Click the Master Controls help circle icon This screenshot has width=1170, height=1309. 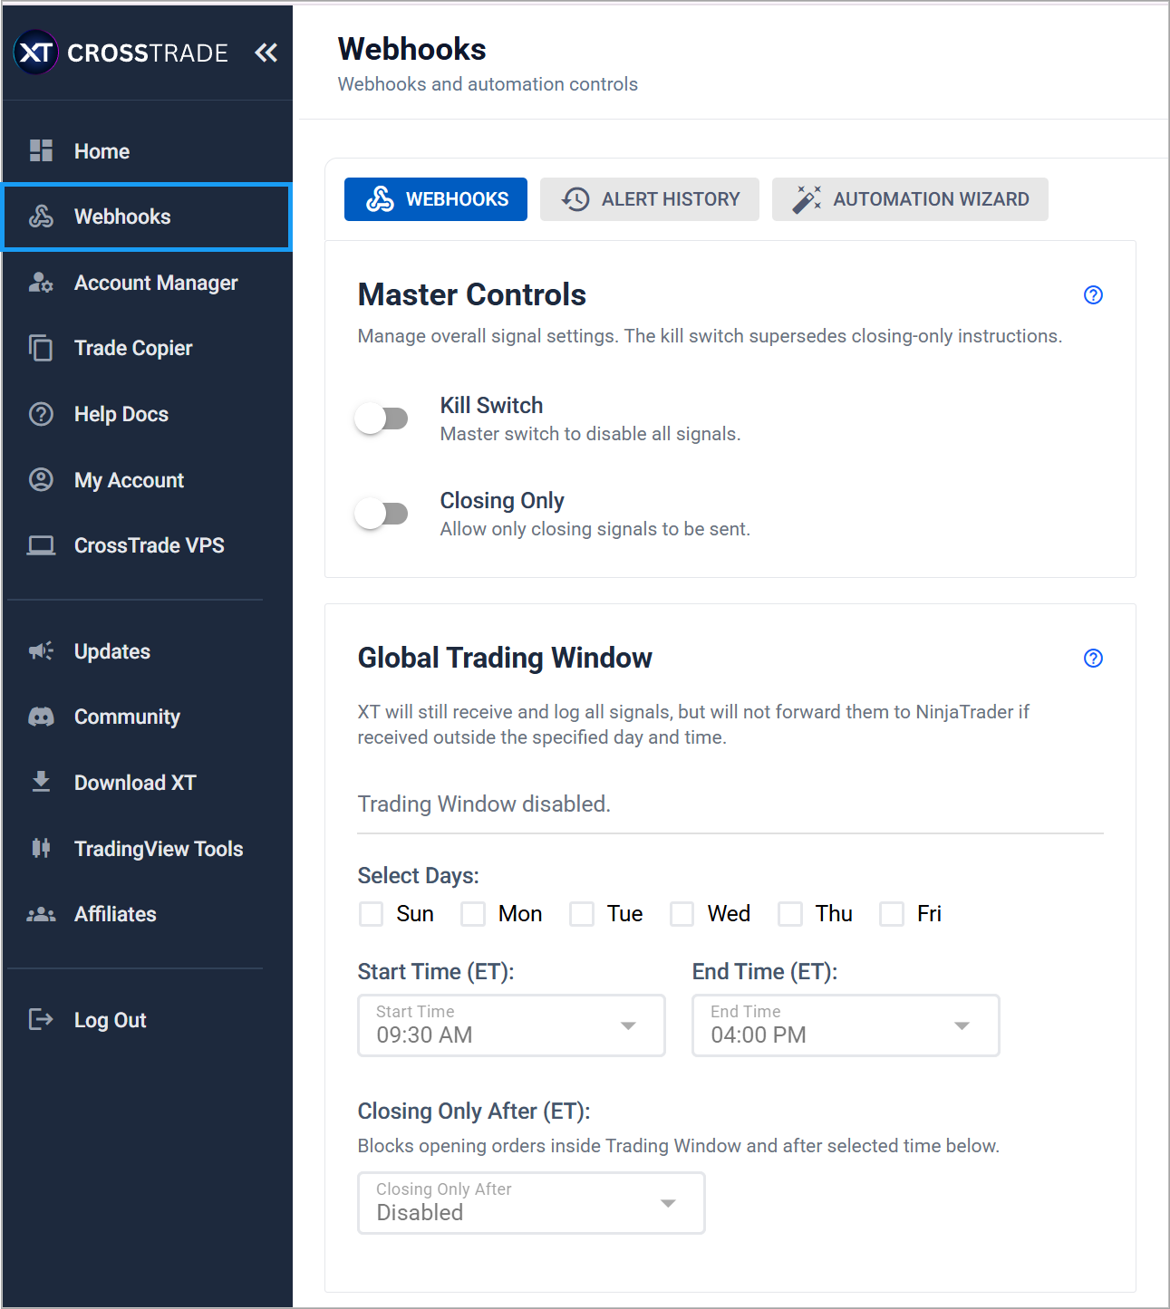[x=1093, y=294]
